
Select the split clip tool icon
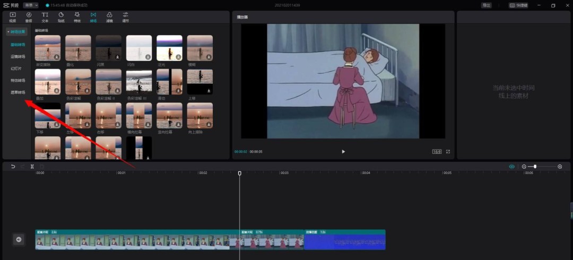coord(32,167)
